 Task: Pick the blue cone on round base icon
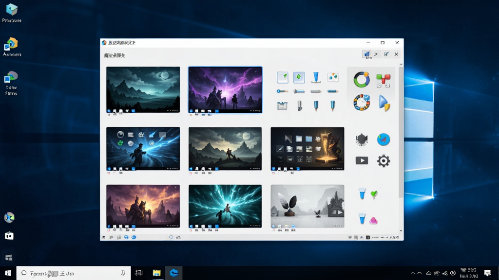coord(316,77)
